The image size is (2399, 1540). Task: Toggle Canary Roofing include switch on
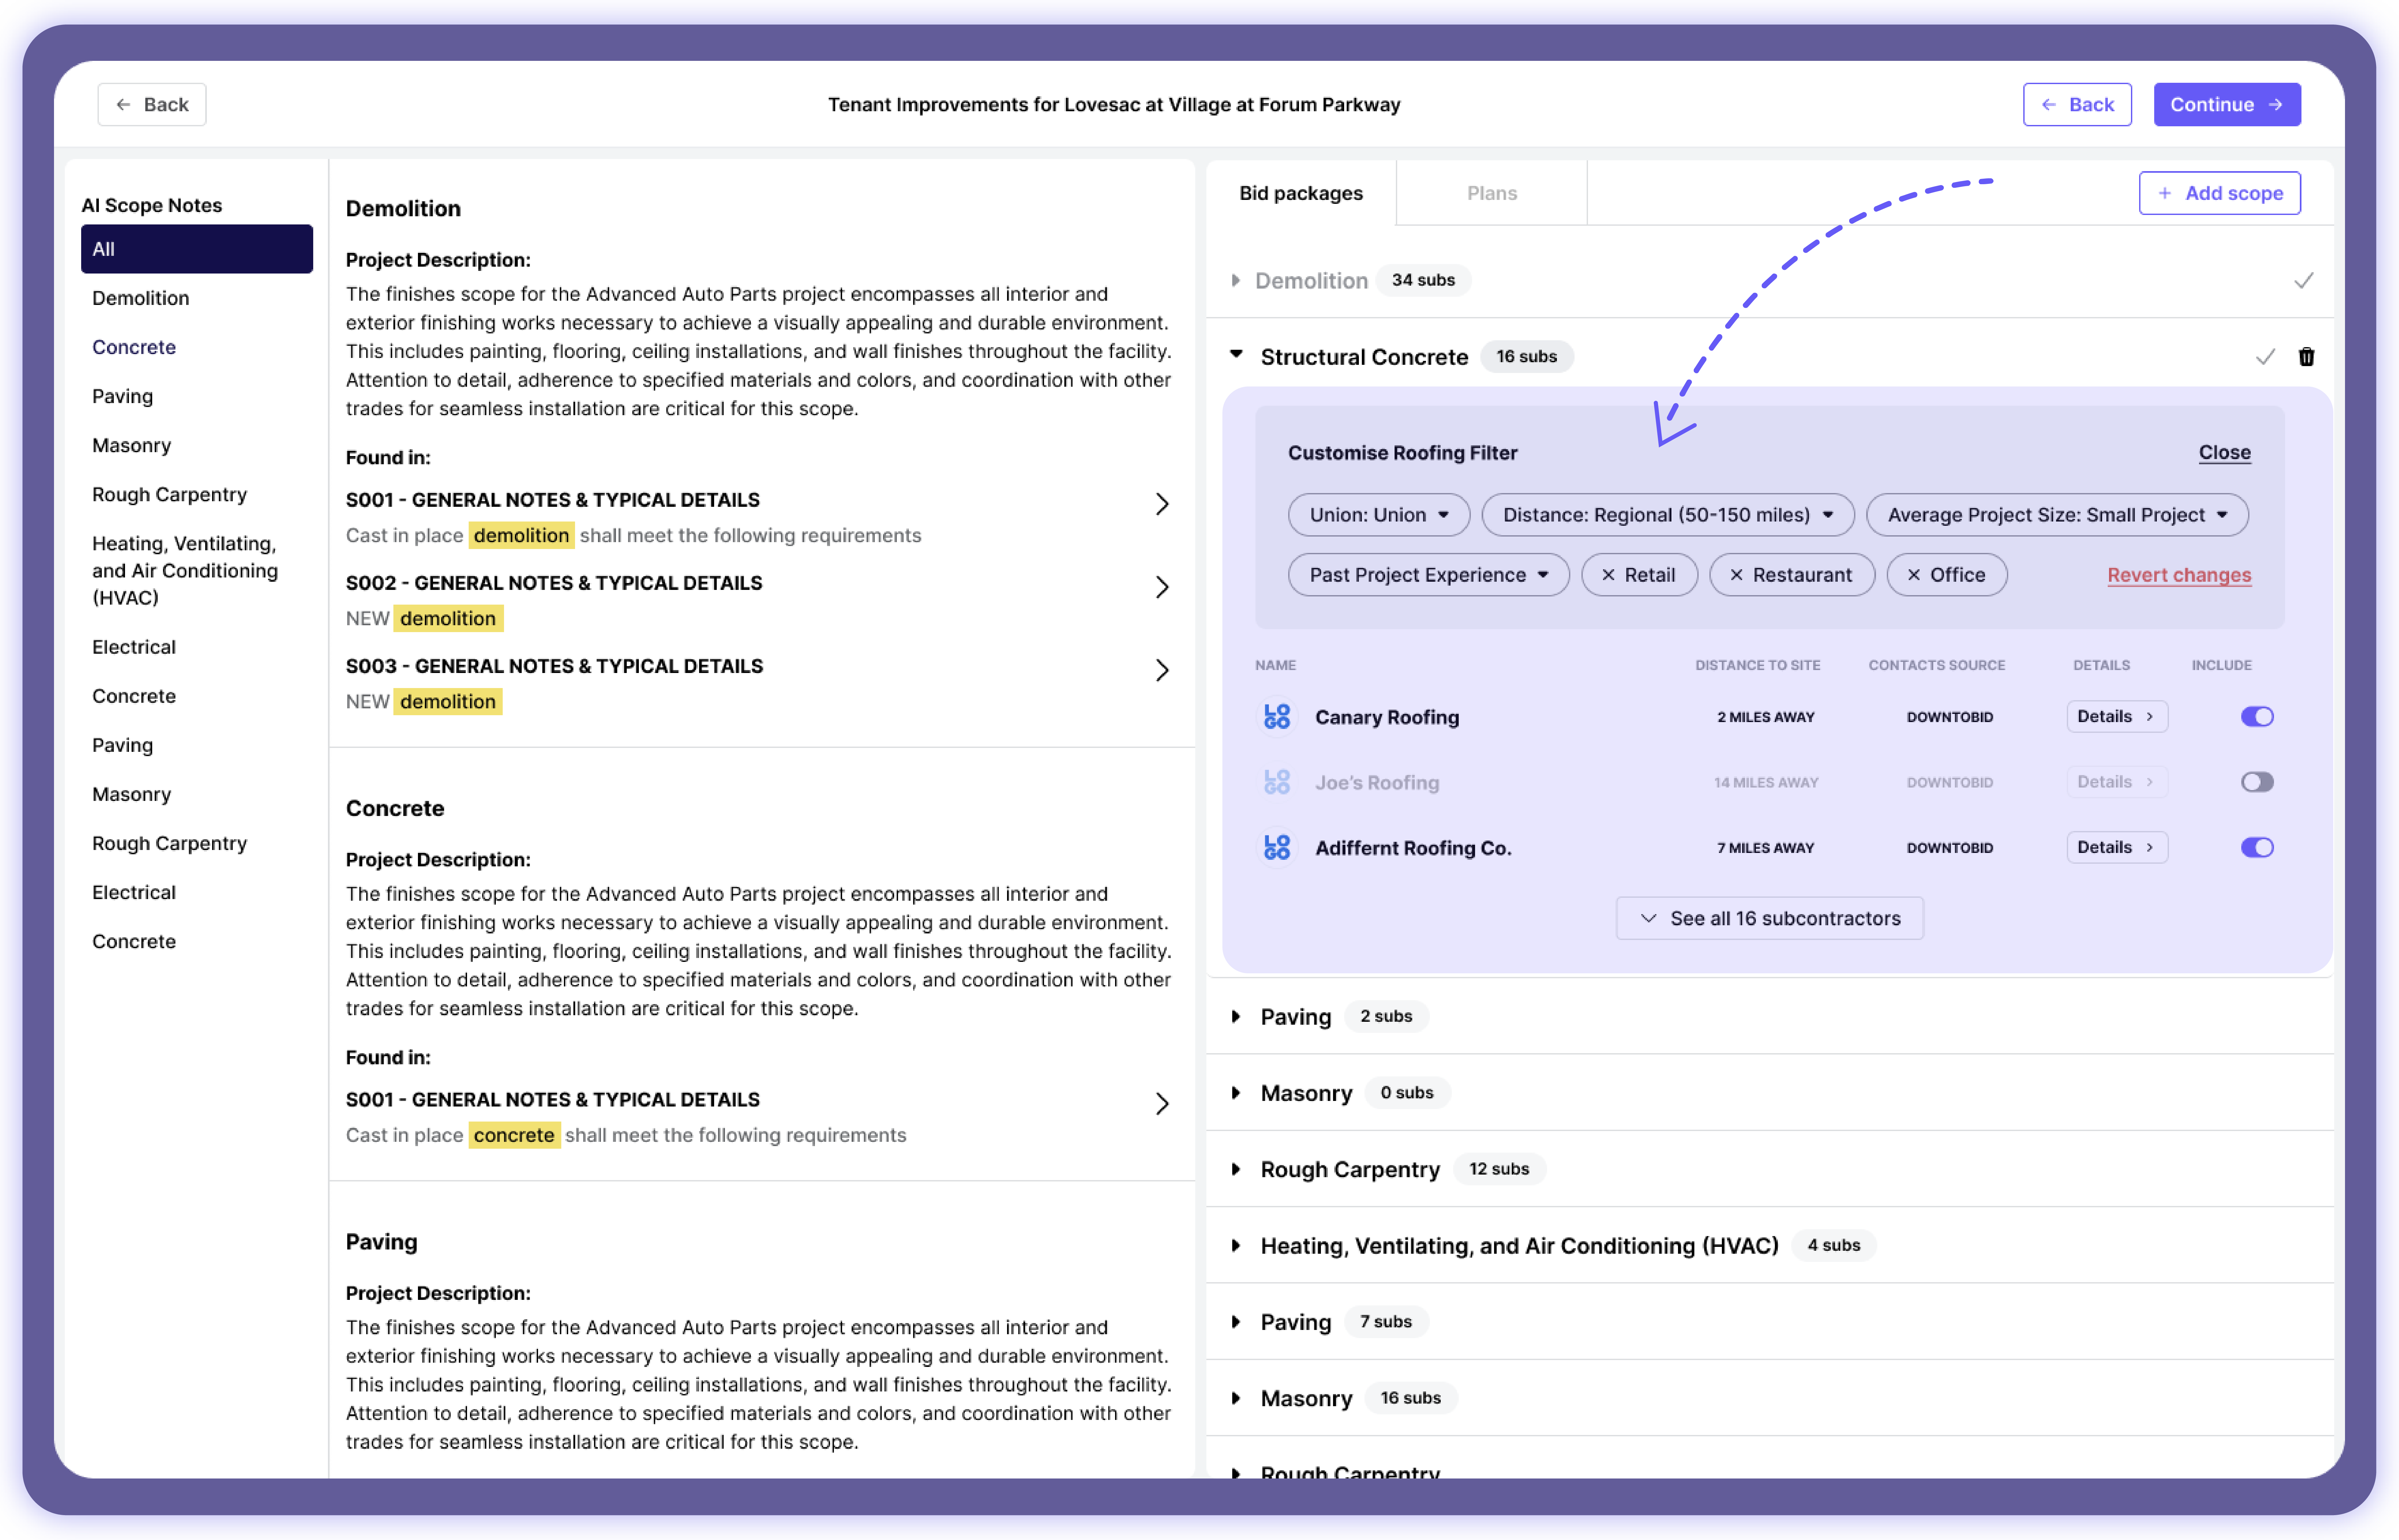tap(2257, 715)
